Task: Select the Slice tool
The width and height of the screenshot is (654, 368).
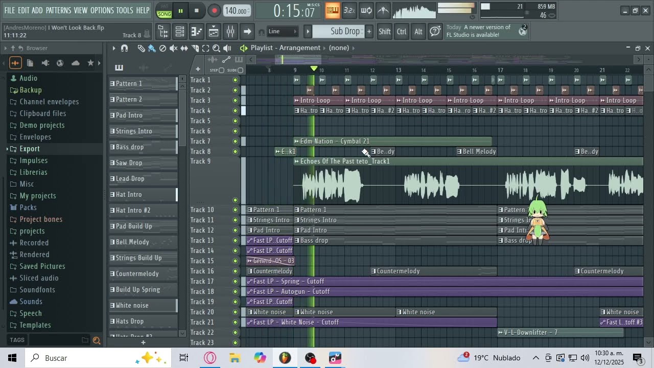Action: coord(195,48)
